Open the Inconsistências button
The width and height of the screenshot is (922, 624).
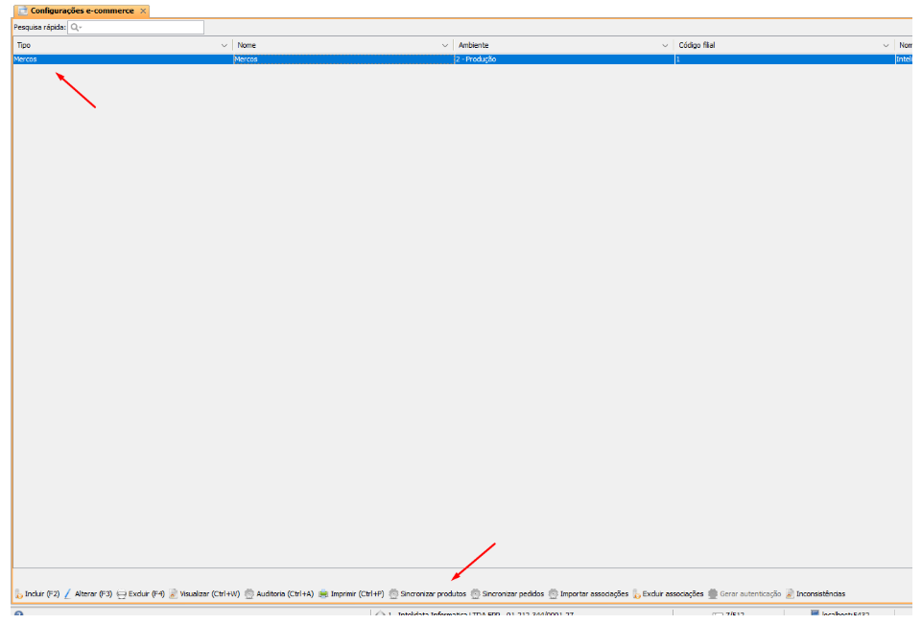click(815, 594)
